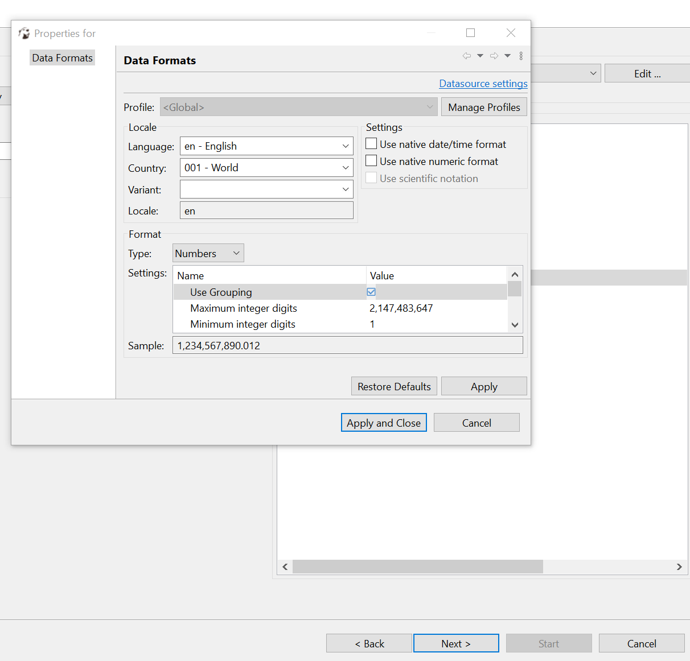
Task: Enable Use native numeric format
Action: tap(371, 160)
